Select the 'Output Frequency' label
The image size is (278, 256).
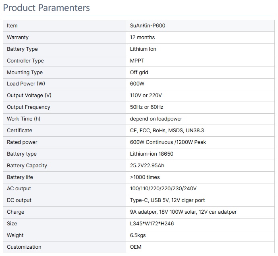[x=29, y=107]
